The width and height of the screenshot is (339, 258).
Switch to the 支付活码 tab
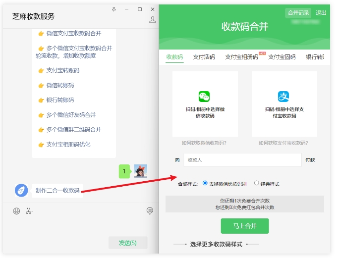[x=204, y=57]
